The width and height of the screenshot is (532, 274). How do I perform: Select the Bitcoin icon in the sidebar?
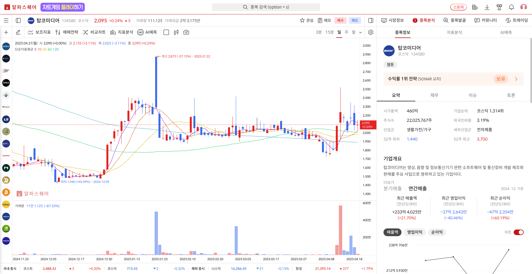6,192
